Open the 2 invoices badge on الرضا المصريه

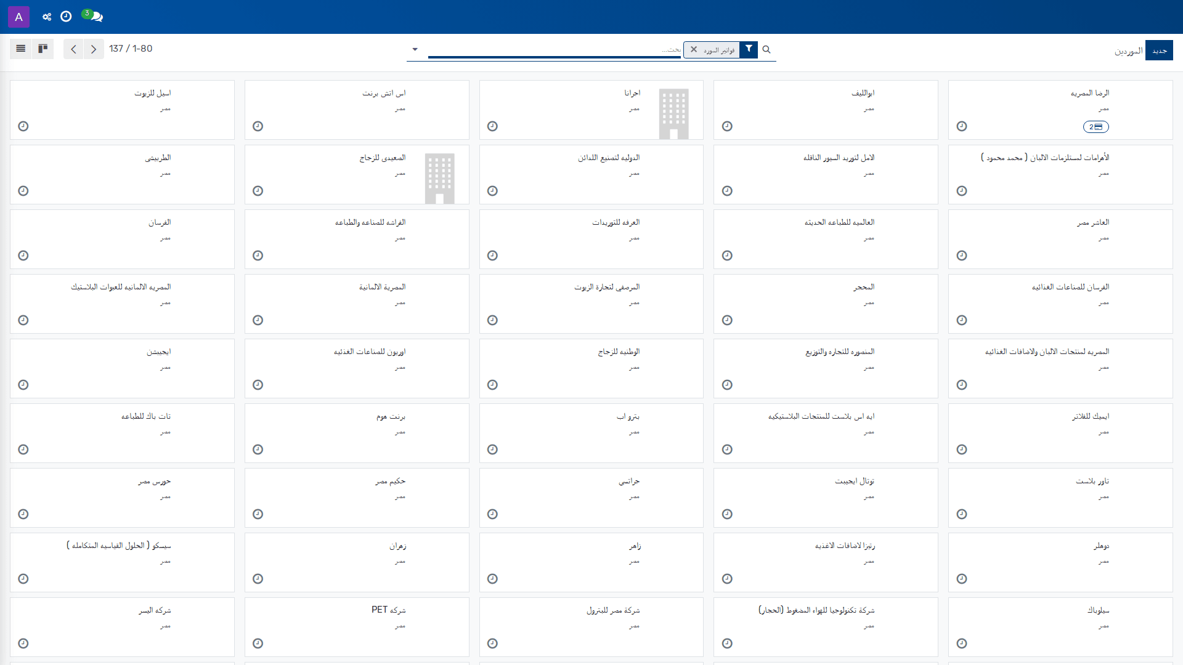point(1096,127)
